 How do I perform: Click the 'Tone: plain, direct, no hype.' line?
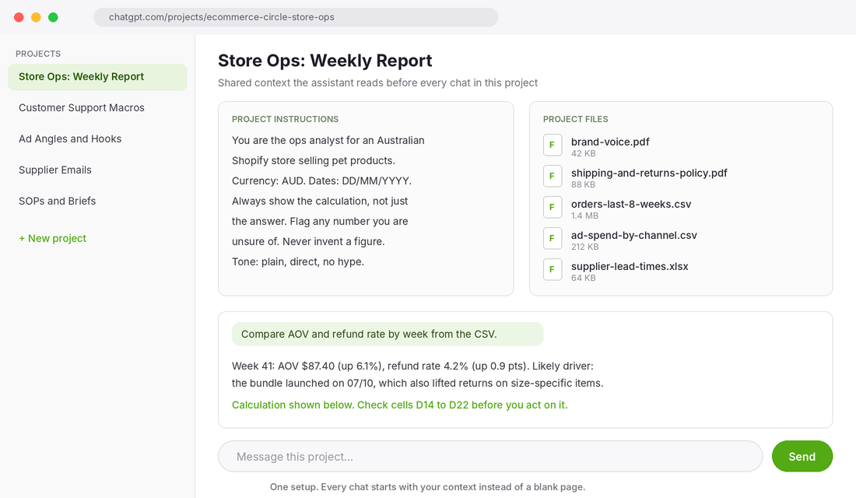(x=298, y=261)
